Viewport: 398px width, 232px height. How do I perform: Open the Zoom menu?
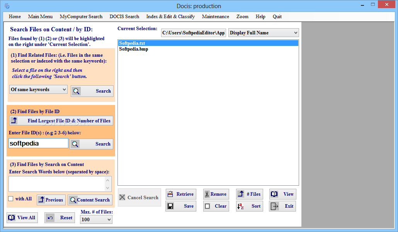coord(242,17)
